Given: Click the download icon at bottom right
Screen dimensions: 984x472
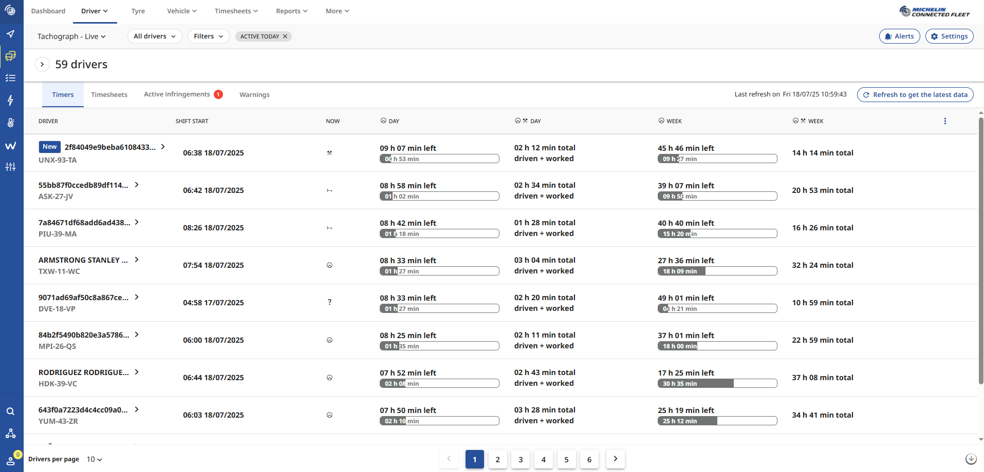Looking at the screenshot, I should click(x=971, y=459).
